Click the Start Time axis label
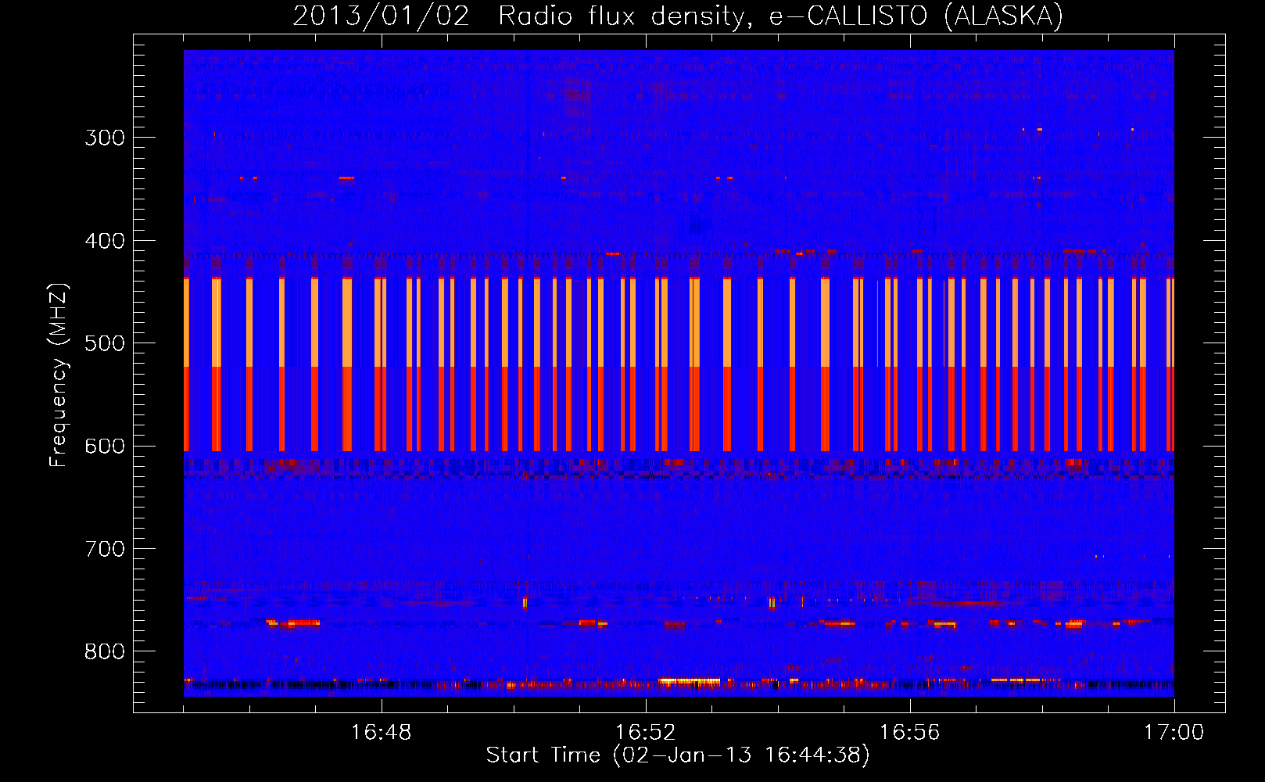This screenshot has width=1265, height=782. (x=678, y=755)
